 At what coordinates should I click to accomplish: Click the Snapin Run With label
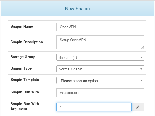25,92
